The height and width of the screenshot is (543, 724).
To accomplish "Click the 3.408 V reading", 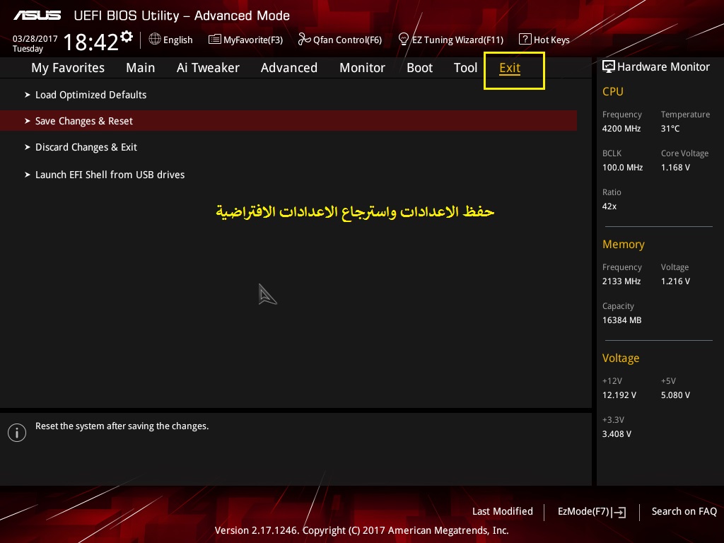I will pos(617,433).
